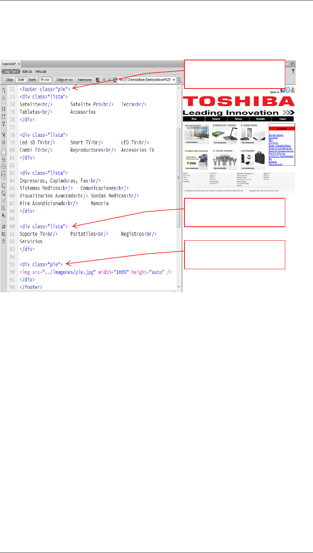Switch to Diseño view
Image resolution: width=313 pixels, height=553 pixels.
(x=33, y=80)
